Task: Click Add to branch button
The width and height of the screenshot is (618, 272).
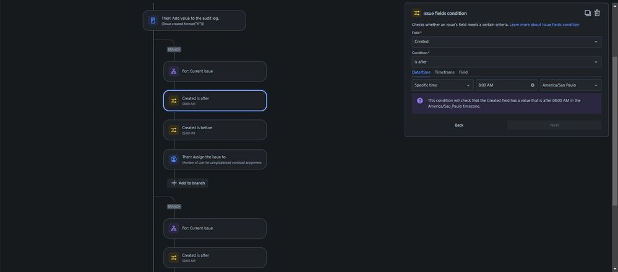Action: [x=187, y=183]
